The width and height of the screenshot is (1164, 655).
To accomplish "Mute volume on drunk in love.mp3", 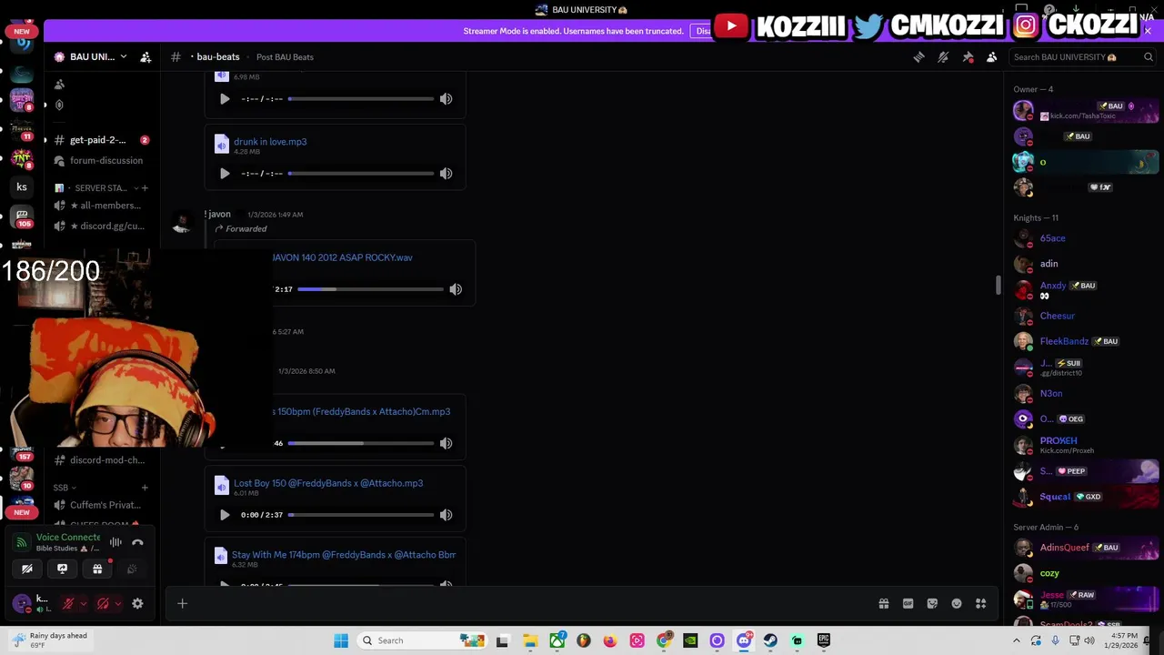I will click(446, 173).
